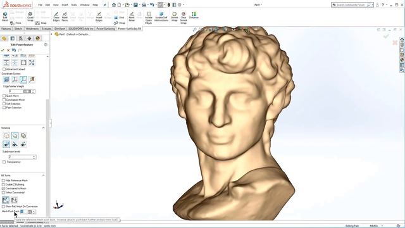Open the DisplayManager tab icon
405x228 pixels.
38,38
